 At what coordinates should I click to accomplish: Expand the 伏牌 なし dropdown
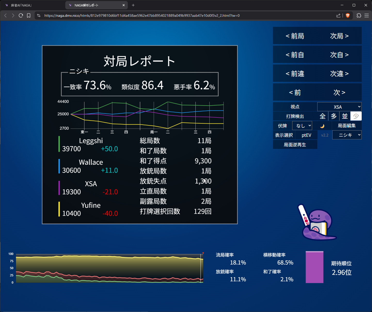[x=302, y=126]
